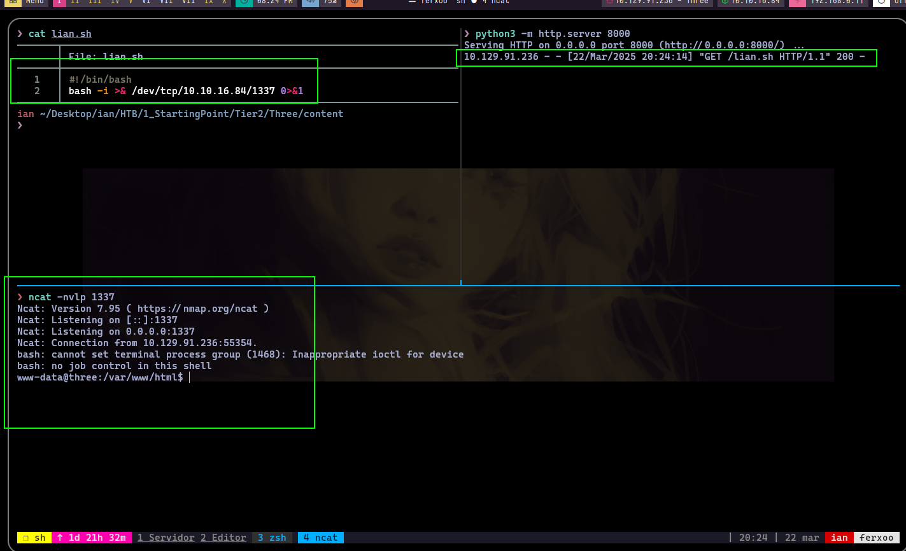Click the GET /lian.sh HTTP/1.1 log entry
906x551 pixels.
[764, 57]
